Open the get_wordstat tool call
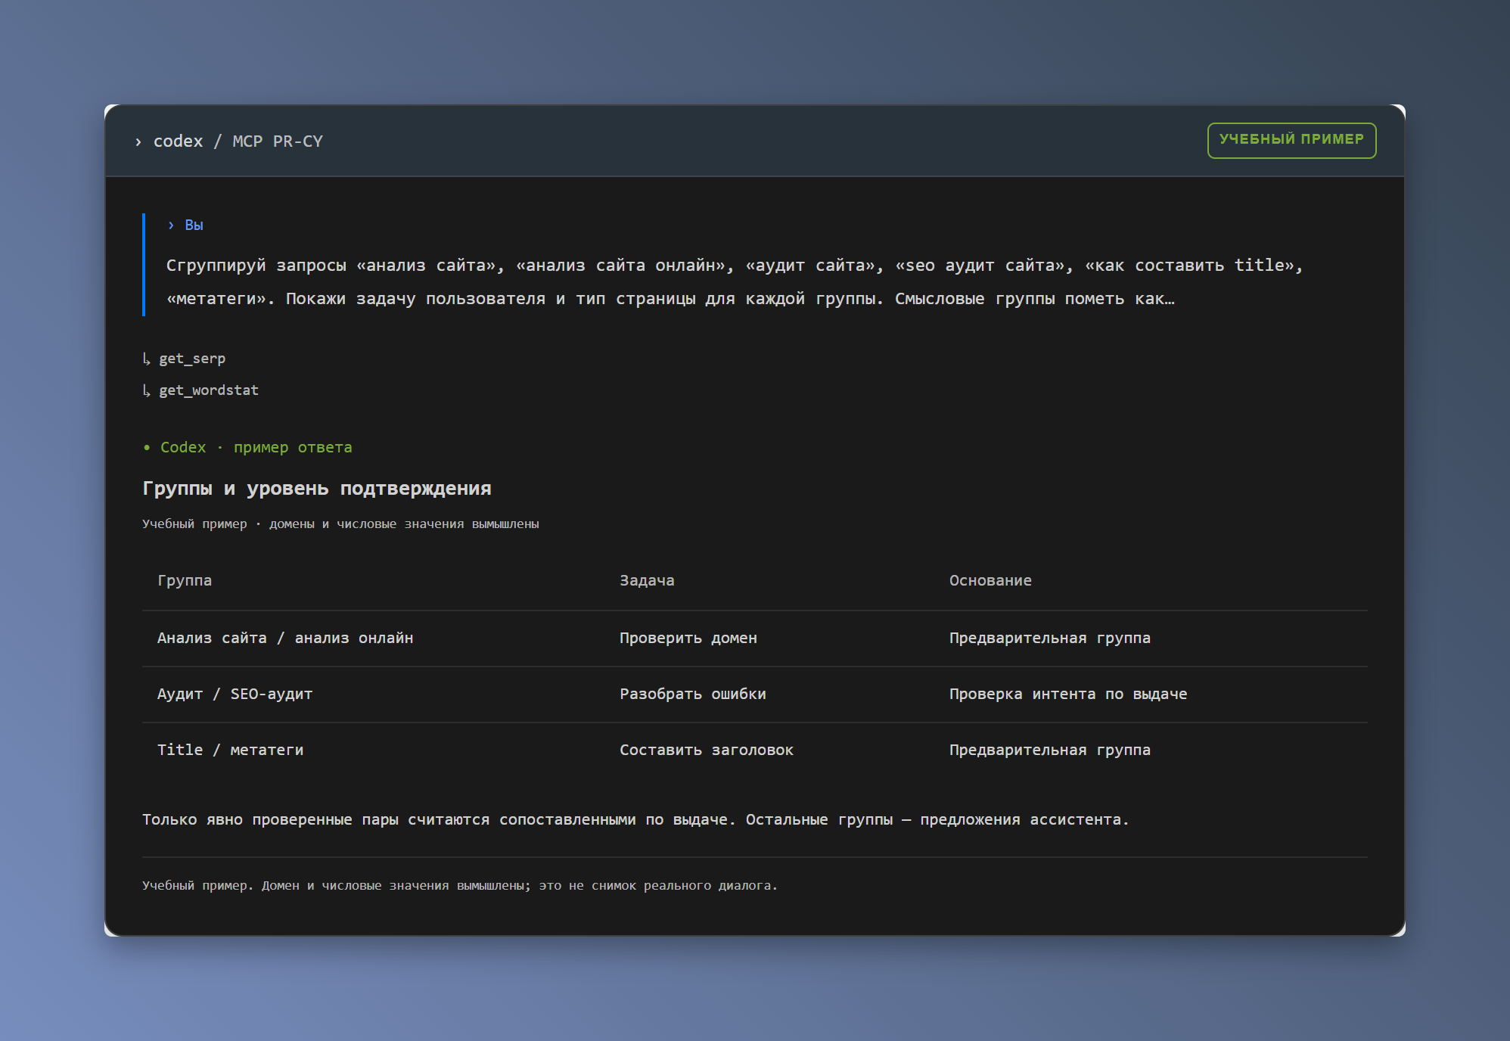 pos(209,390)
